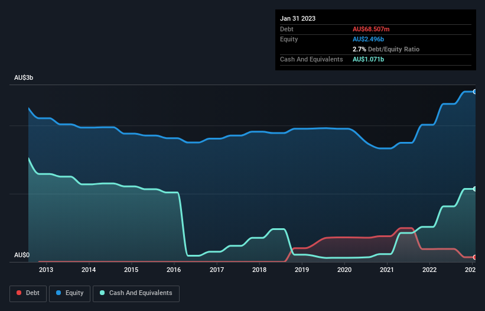Viewport: 485px width, 311px height.
Task: Toggle Cash And Equivalents legend button
Action: (x=136, y=293)
